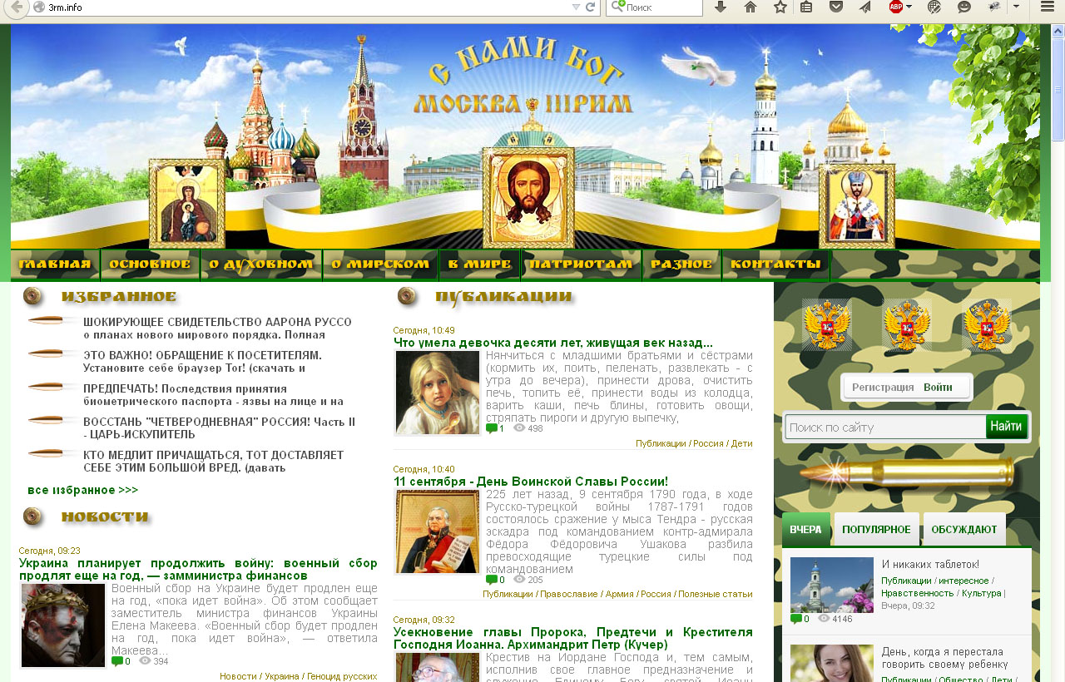Open the downloads arrow in the toolbar
1065x682 pixels.
point(721,7)
